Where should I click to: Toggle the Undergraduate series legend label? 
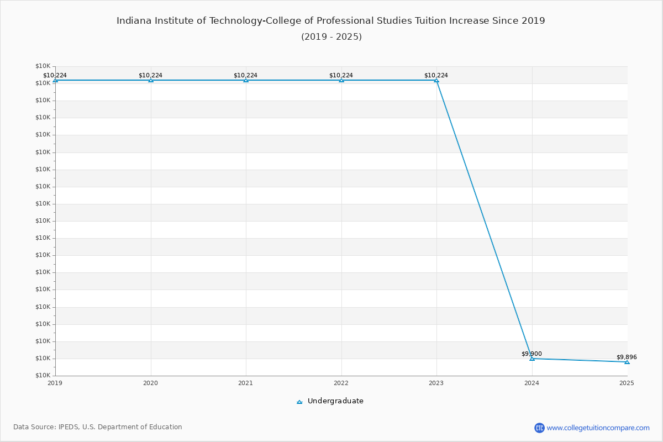pyautogui.click(x=335, y=401)
